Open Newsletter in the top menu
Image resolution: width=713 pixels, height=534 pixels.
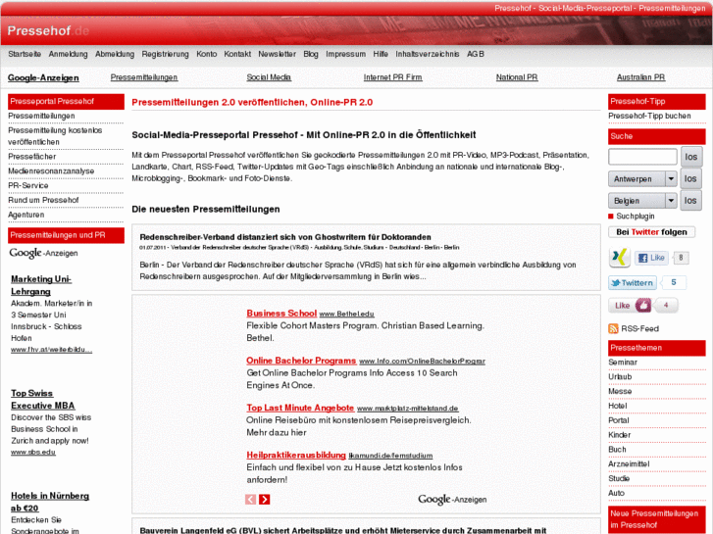[277, 54]
